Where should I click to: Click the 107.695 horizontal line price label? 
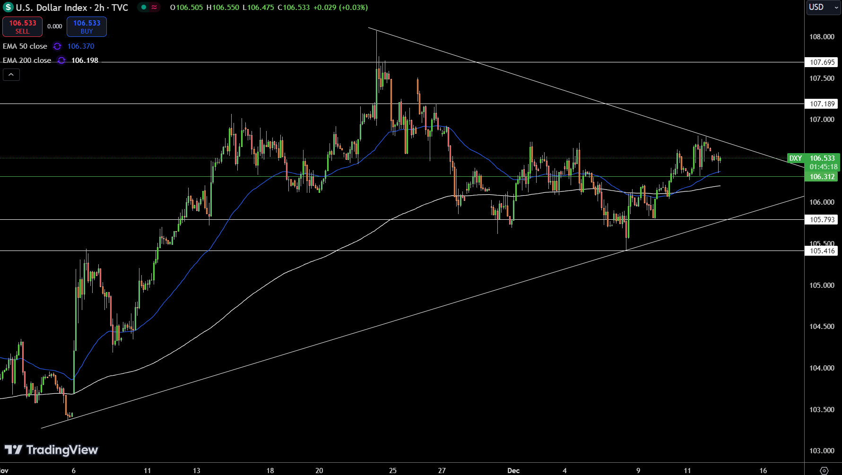pyautogui.click(x=822, y=62)
